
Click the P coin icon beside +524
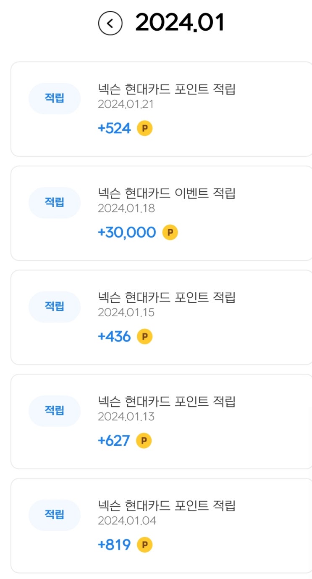(144, 128)
